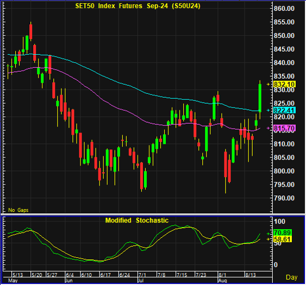Click the Modified Stochastic panel title
This screenshot has height=285, width=306.
137,220
